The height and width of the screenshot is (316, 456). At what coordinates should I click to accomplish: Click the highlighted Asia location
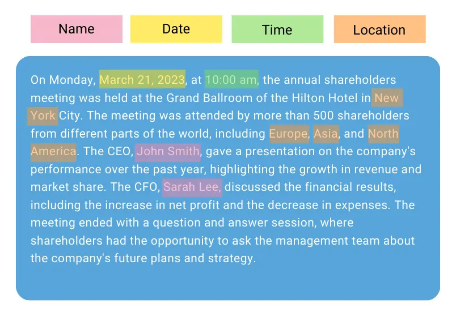click(326, 134)
